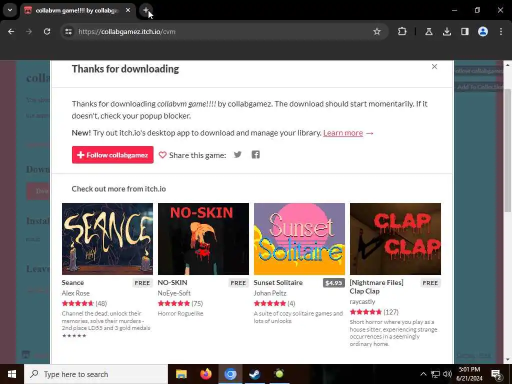Open the Windows Start menu

click(12, 374)
